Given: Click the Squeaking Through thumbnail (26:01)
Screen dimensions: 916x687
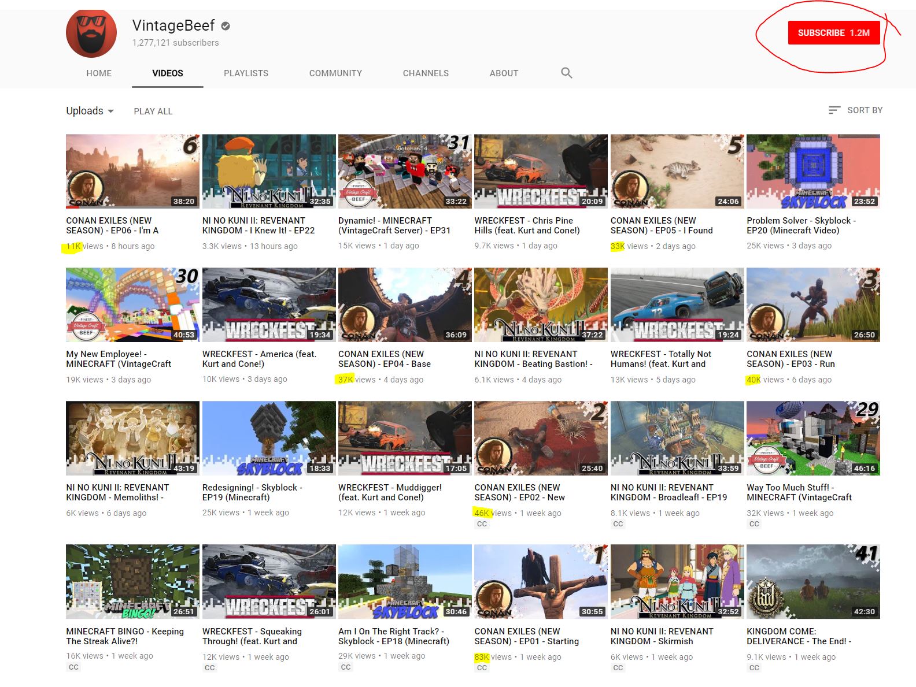Looking at the screenshot, I should (x=269, y=581).
